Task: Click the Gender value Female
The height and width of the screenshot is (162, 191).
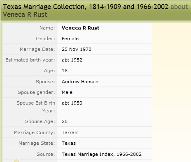Action: (x=70, y=39)
